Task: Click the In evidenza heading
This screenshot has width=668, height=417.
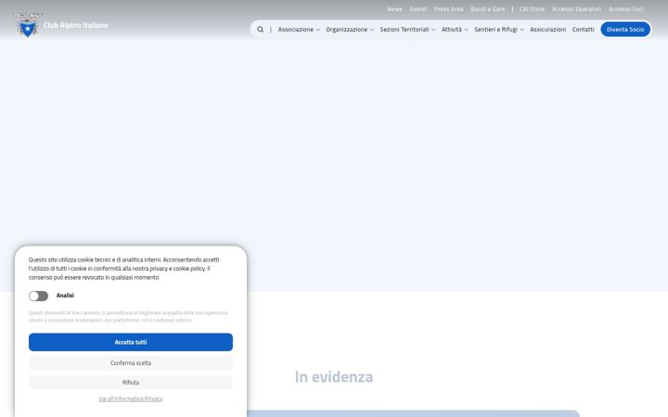Action: click(x=334, y=377)
